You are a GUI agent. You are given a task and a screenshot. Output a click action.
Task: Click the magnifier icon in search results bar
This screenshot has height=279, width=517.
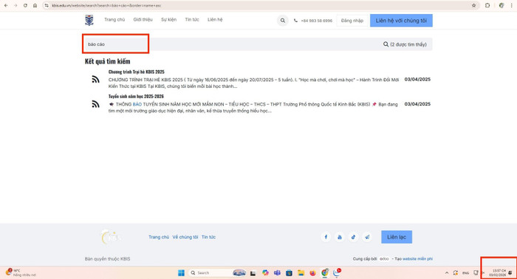(x=386, y=44)
